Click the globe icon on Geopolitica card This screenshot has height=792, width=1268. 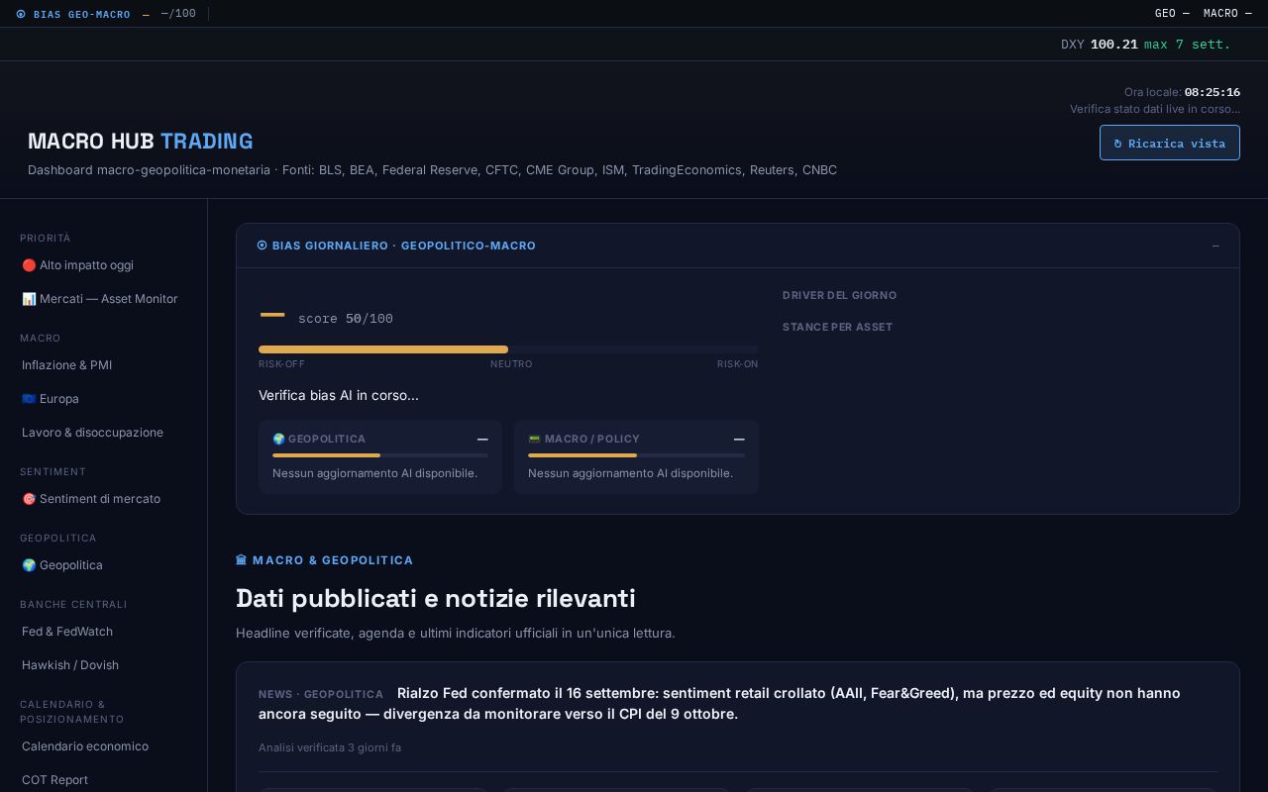[x=278, y=439]
